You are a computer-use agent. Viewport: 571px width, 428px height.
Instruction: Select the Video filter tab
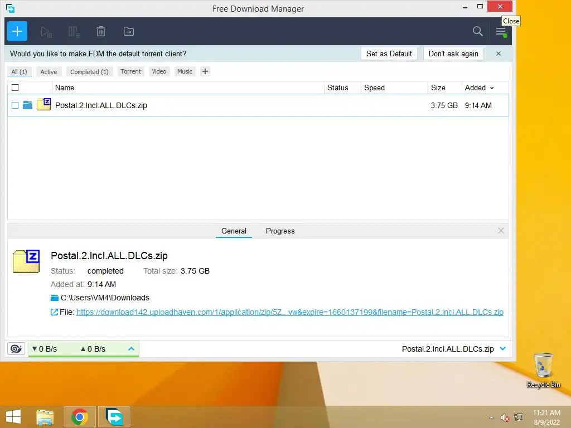click(x=159, y=71)
